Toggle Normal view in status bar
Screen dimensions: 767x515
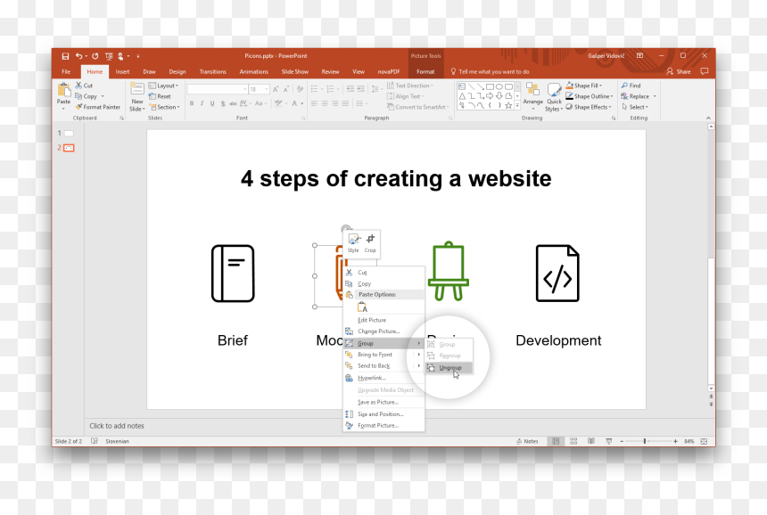pos(556,441)
